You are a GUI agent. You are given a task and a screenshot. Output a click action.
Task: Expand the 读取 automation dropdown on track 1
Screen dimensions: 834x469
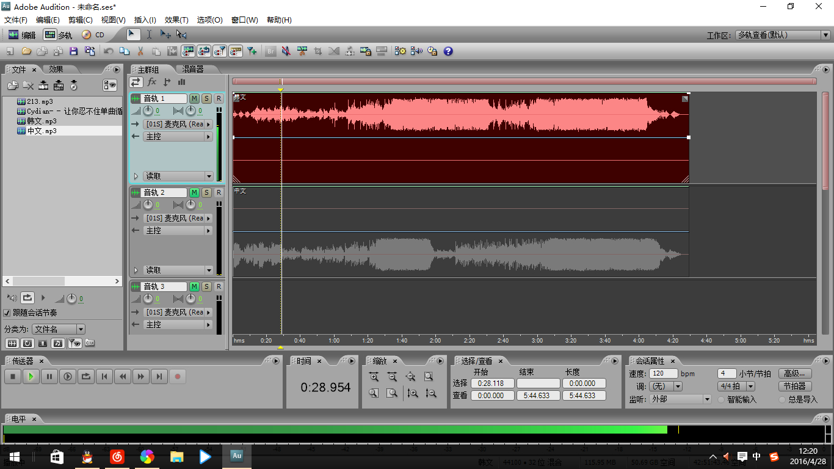click(x=209, y=176)
